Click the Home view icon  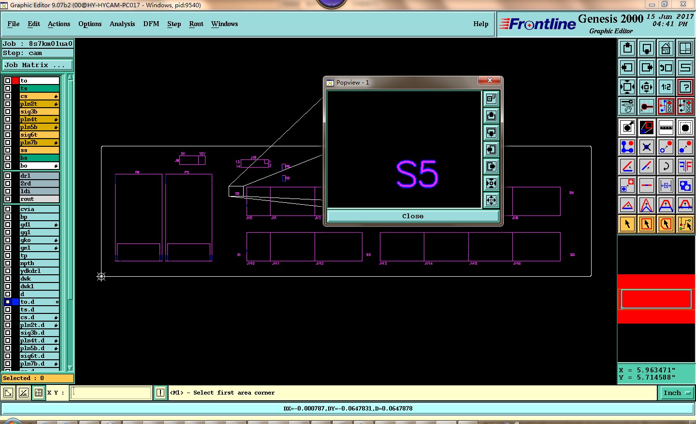[x=666, y=48]
